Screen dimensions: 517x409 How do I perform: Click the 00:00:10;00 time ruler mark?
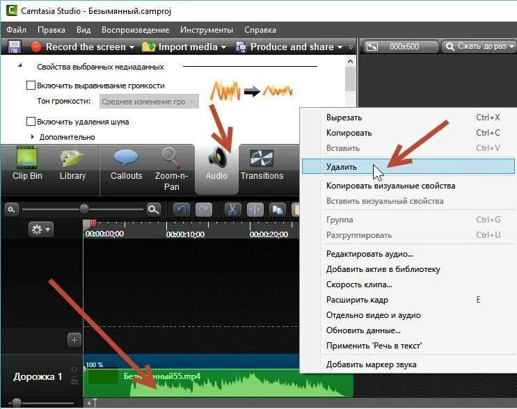[x=185, y=234]
